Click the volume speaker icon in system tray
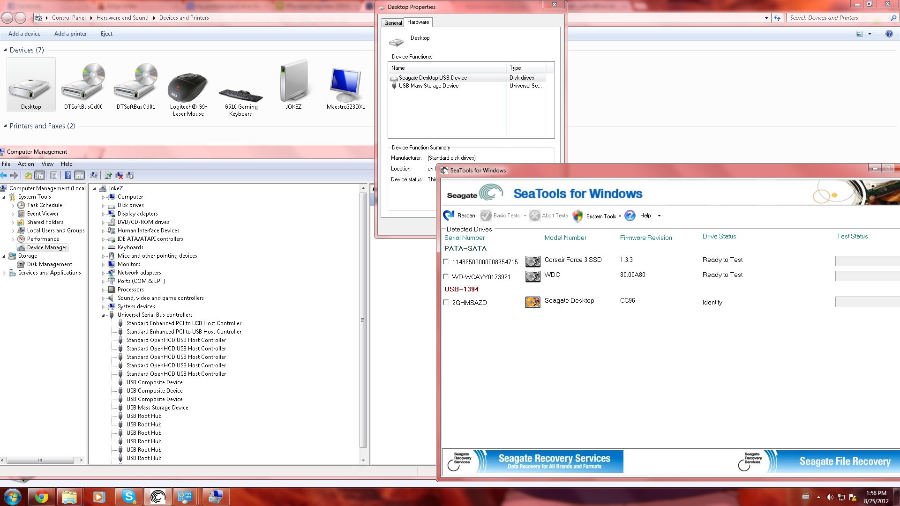This screenshot has height=506, width=900. [830, 497]
